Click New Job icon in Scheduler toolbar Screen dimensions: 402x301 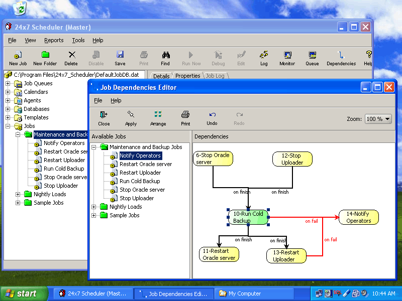[x=18, y=55]
